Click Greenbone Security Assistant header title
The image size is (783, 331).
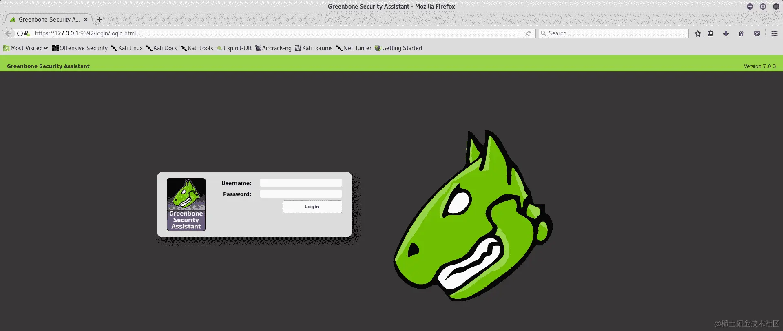coord(48,66)
